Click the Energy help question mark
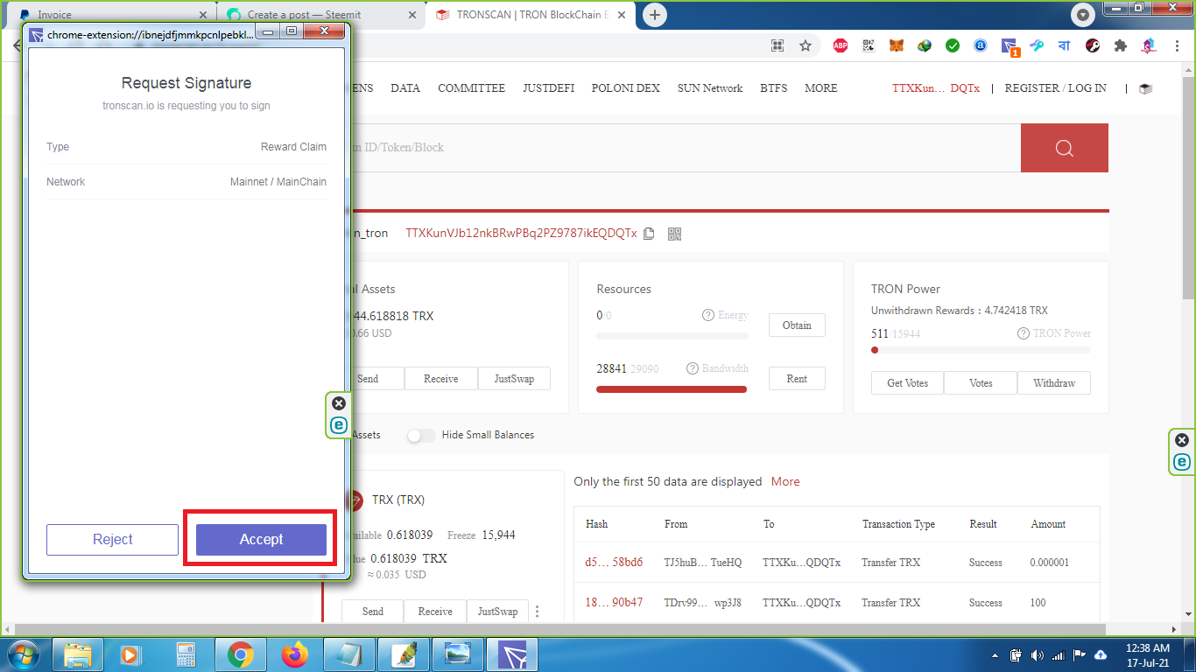The image size is (1196, 672). [x=708, y=315]
